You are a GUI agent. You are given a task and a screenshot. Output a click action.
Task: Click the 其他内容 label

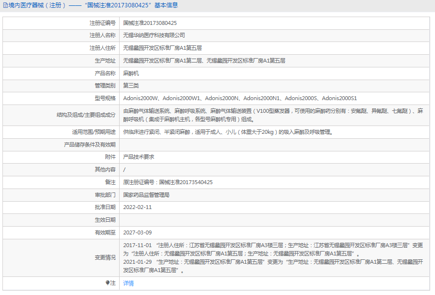105,169
